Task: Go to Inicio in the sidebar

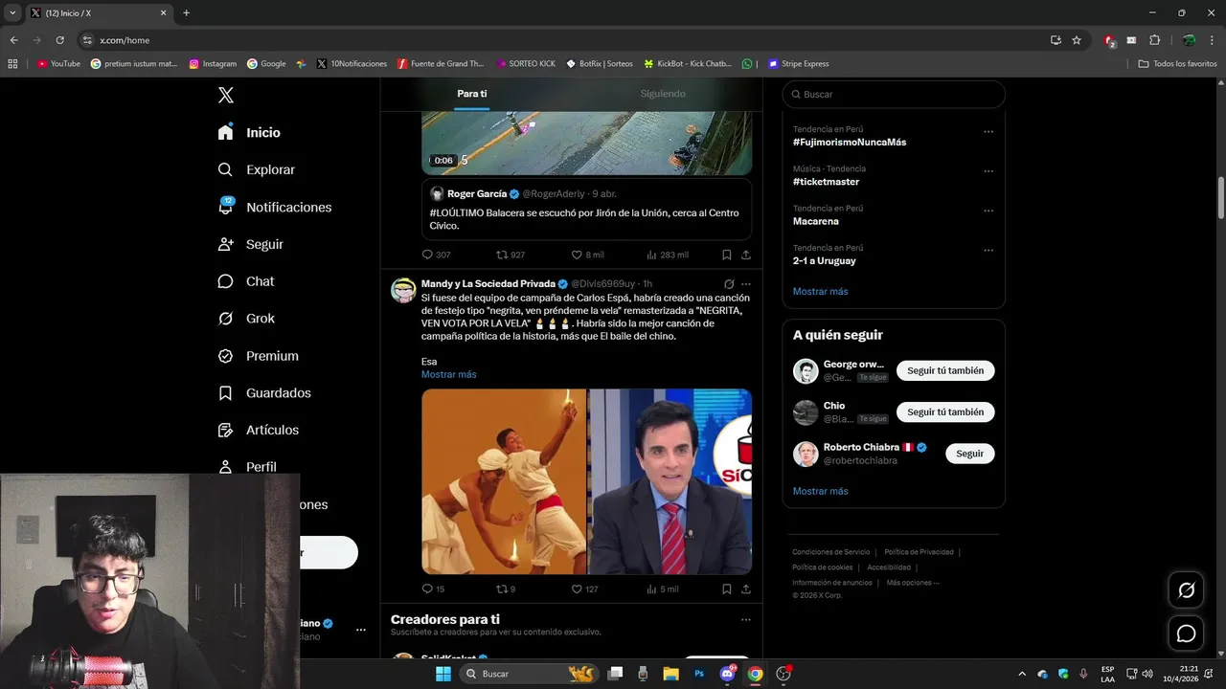Action: (249, 132)
